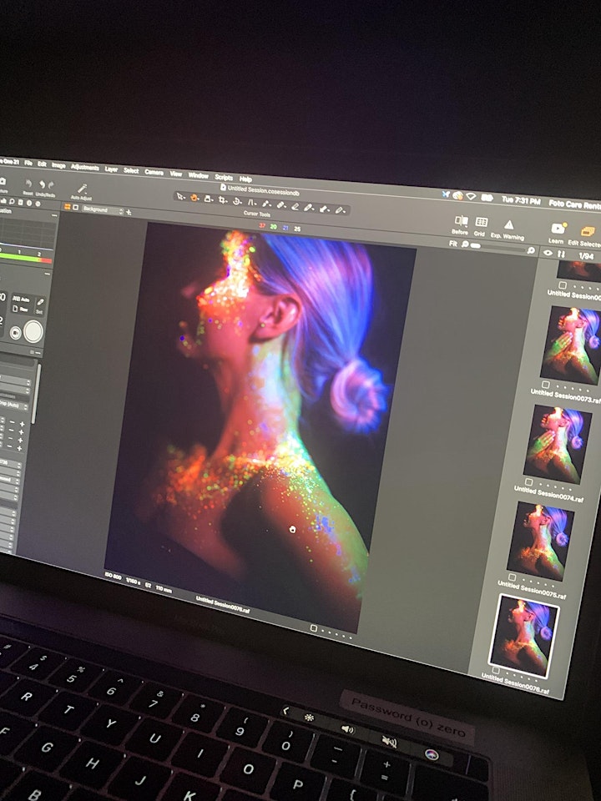This screenshot has height=801, width=601.
Task: Toggle Exp. Warning highlight
Action: coord(508,224)
